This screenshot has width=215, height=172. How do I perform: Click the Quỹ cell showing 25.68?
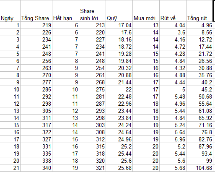(119, 168)
